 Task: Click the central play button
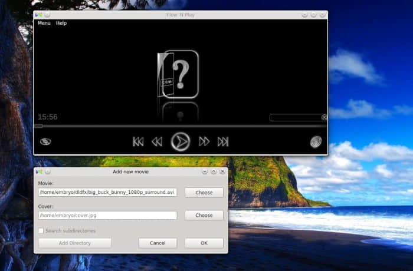(x=181, y=142)
